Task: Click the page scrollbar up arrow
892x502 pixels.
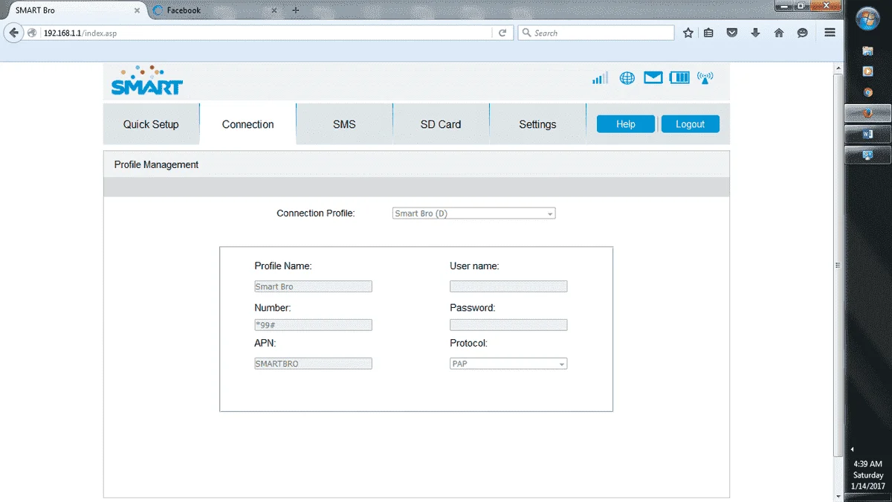Action: click(x=838, y=69)
